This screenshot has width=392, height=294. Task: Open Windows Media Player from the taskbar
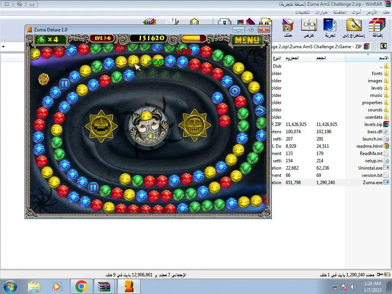pos(57,286)
